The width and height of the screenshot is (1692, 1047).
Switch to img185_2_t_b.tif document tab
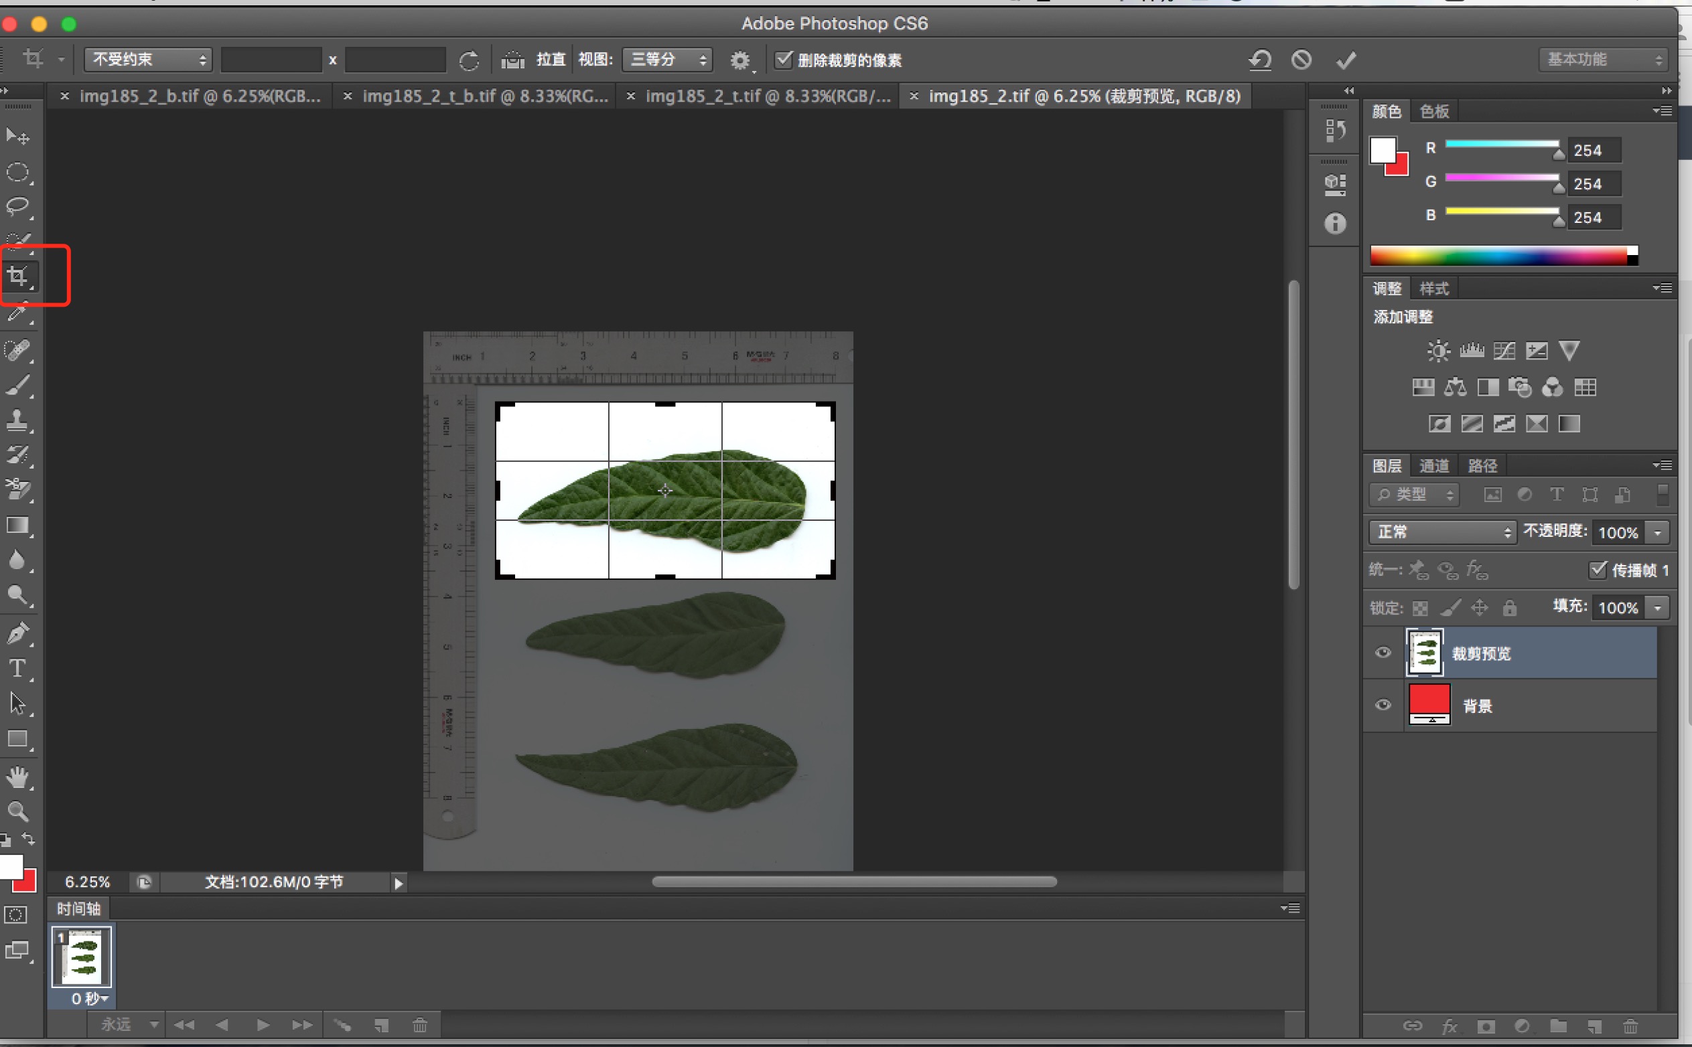click(x=485, y=96)
